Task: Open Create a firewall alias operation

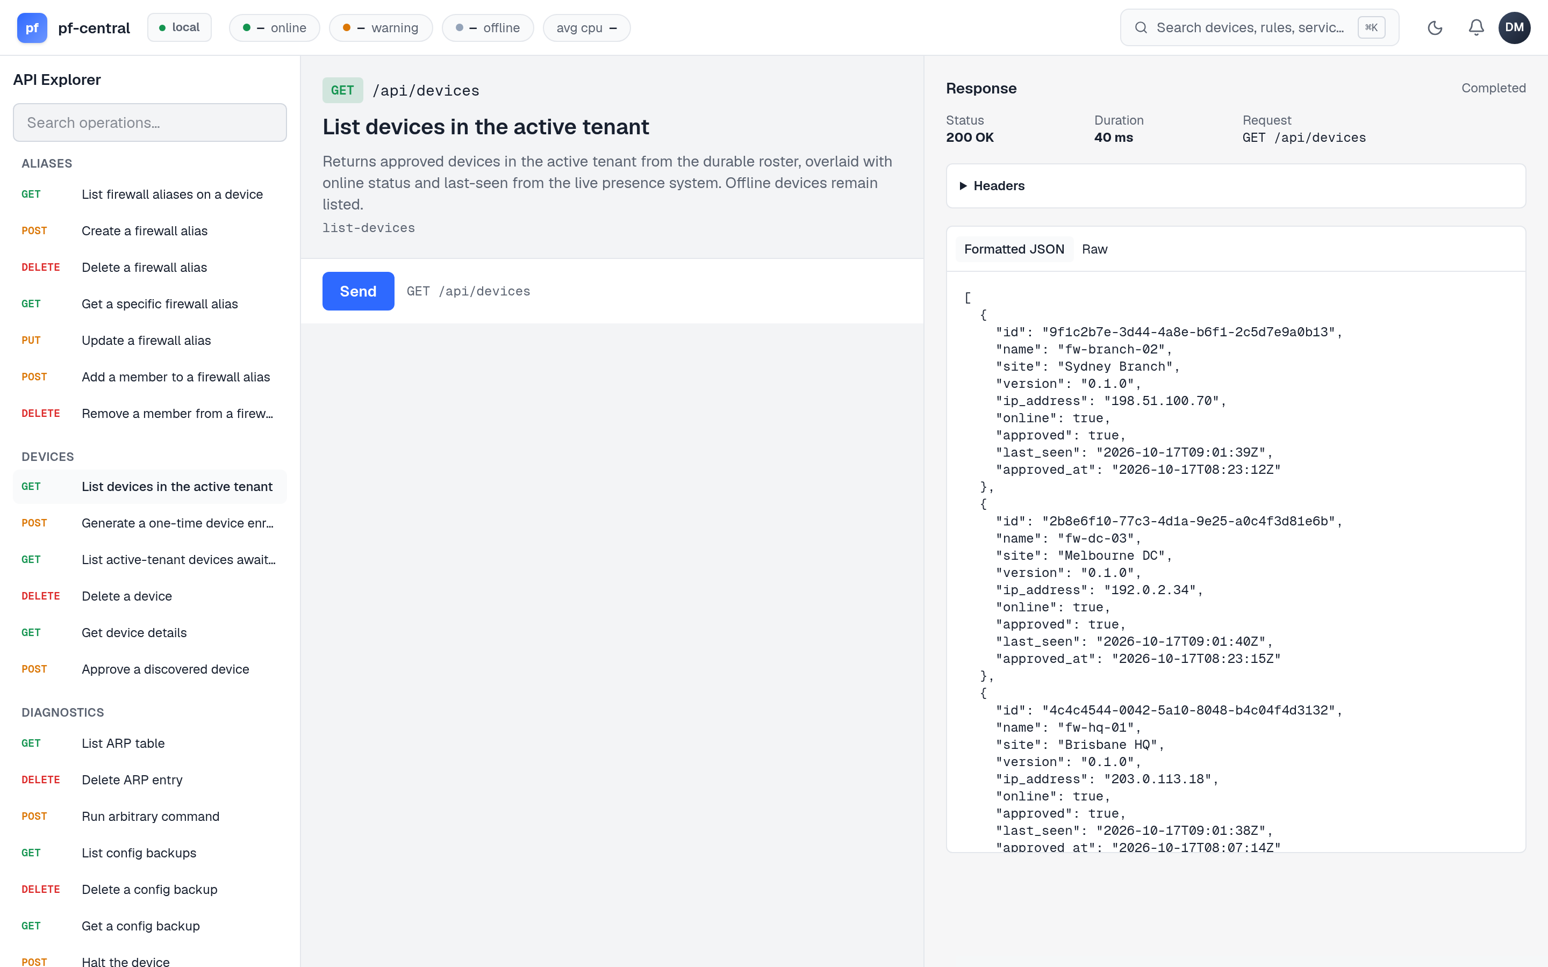Action: [x=149, y=231]
